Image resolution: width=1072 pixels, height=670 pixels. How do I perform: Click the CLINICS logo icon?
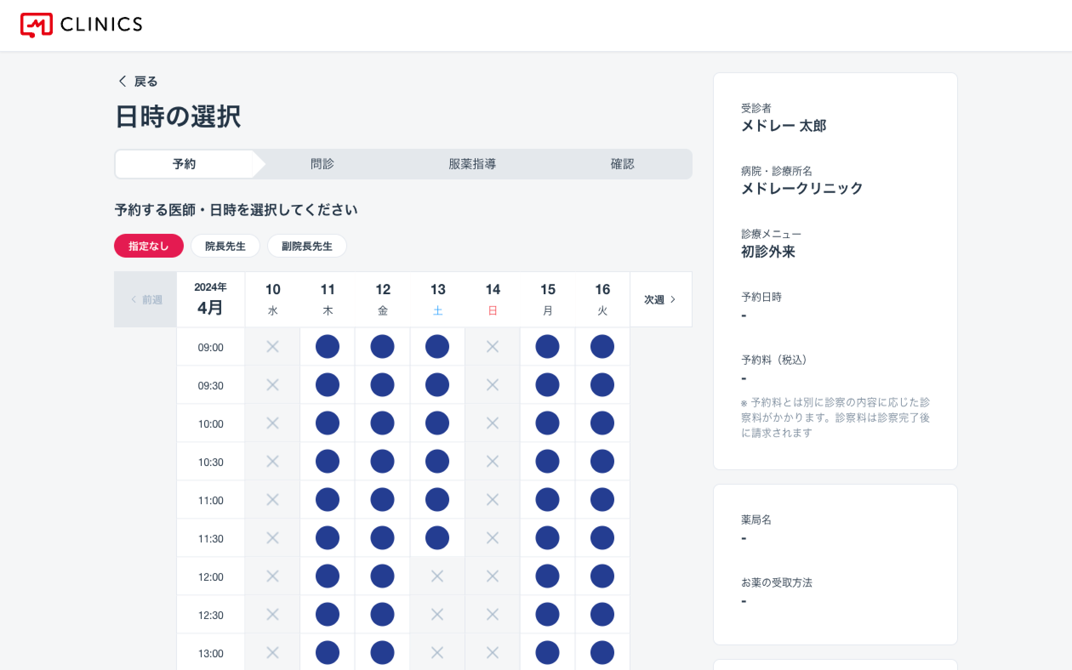pyautogui.click(x=36, y=25)
